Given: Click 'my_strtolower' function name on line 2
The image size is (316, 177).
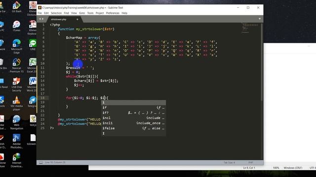Looking at the screenshot, I should coord(89,29).
